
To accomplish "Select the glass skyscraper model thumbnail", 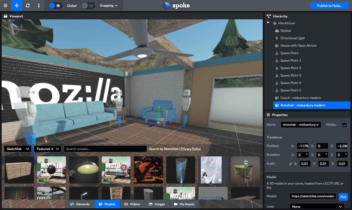I will pyautogui.click(x=181, y=170).
